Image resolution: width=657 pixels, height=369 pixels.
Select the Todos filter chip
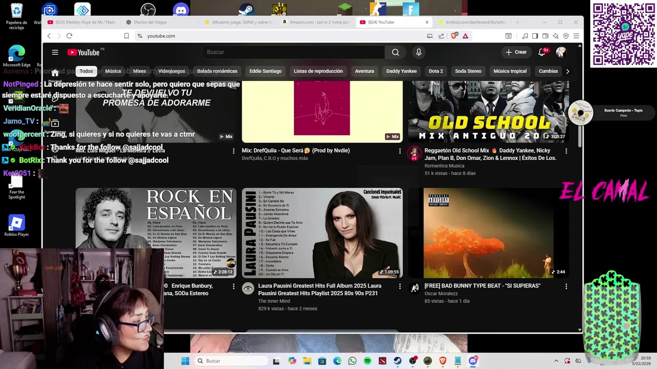coord(86,71)
